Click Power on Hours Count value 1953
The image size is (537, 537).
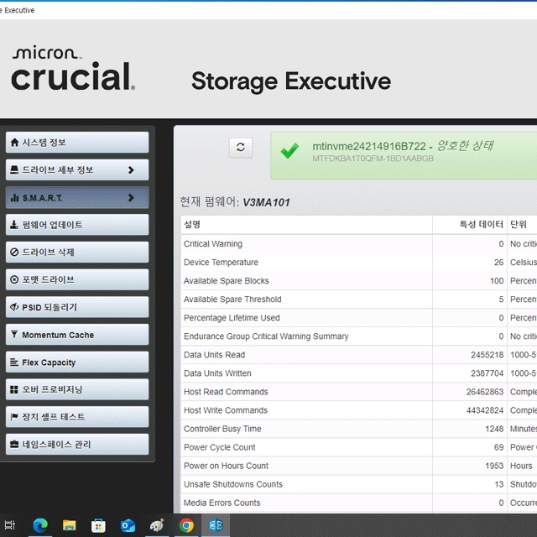coord(494,466)
